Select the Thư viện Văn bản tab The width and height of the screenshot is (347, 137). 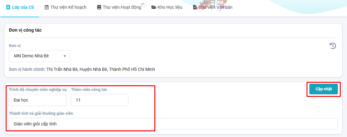tap(213, 7)
